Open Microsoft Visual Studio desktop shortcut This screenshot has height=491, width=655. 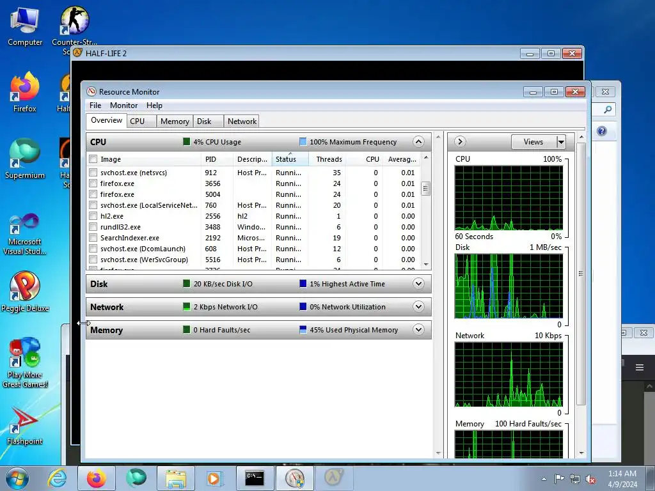[x=25, y=234]
